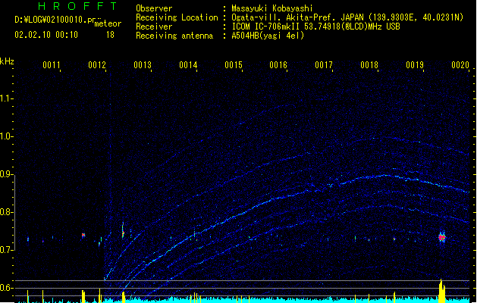Click time marker 0013
This screenshot has height=303, width=477.
pos(143,65)
